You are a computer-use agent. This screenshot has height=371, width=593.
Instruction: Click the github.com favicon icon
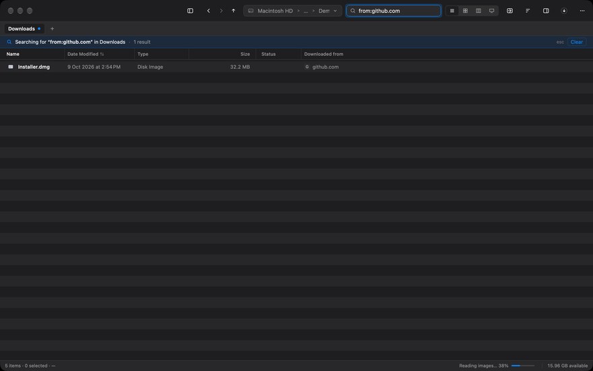click(x=307, y=67)
